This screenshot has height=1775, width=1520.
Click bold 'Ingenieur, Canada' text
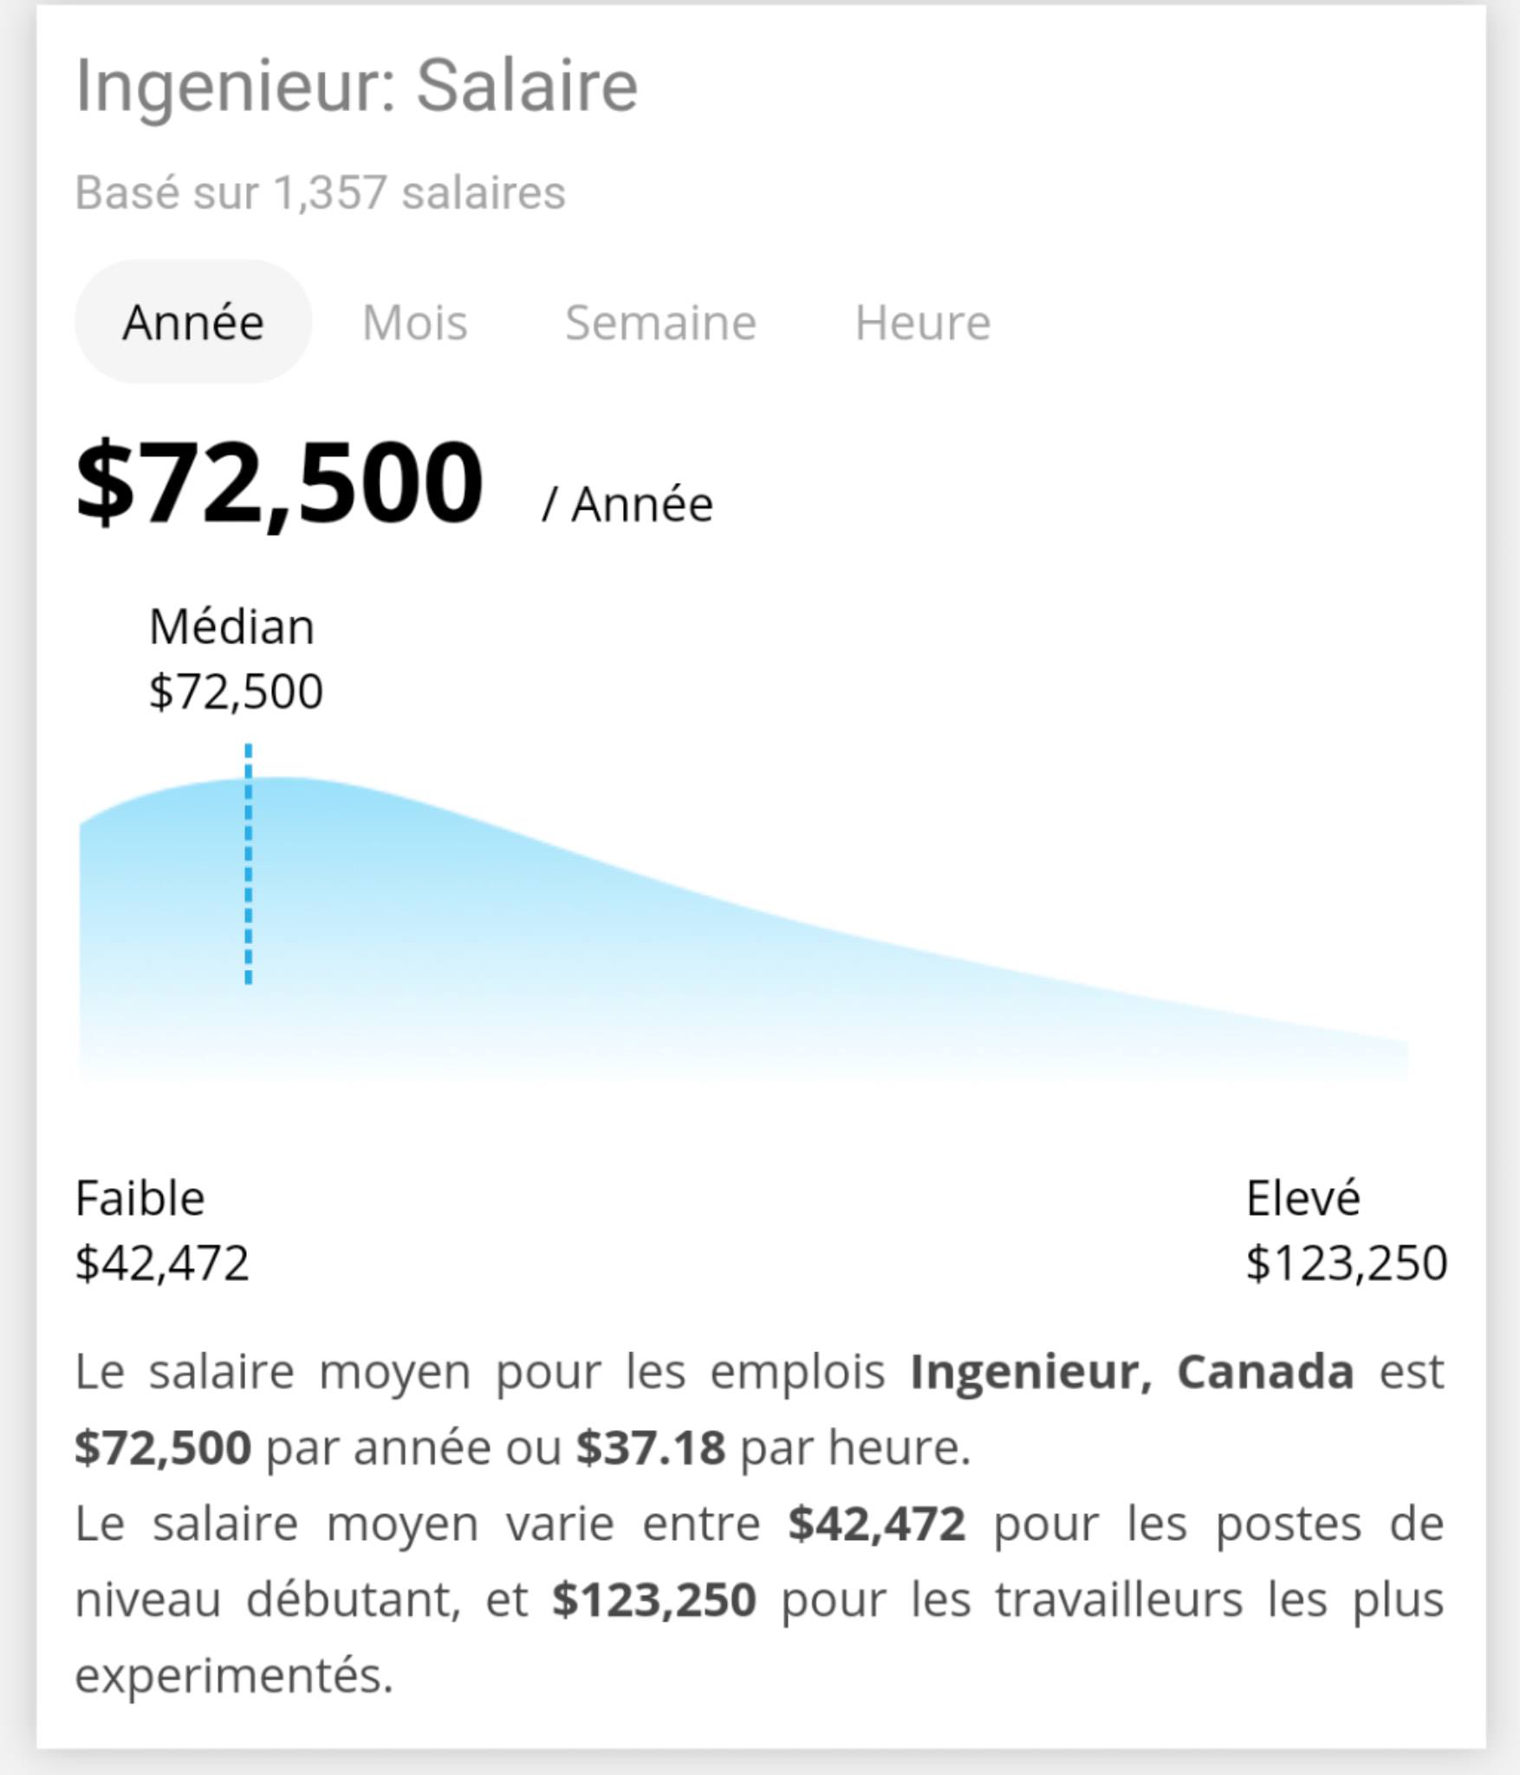pyautogui.click(x=1132, y=1372)
